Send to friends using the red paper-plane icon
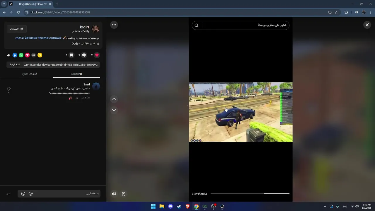 [x=27, y=55]
